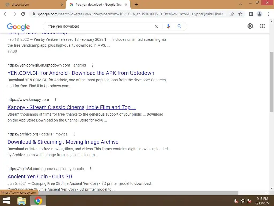Click the €7.00 price text

[12, 51]
